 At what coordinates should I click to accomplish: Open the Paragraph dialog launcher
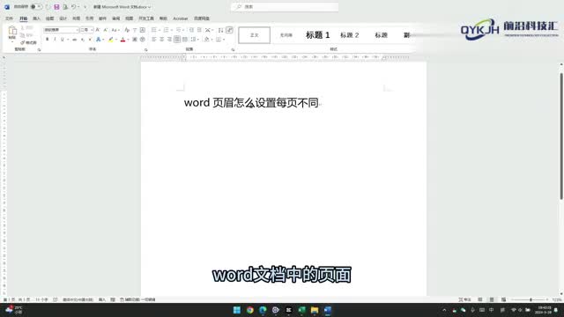tap(233, 49)
